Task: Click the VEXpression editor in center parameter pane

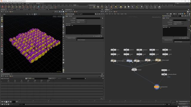Action: coord(83,29)
